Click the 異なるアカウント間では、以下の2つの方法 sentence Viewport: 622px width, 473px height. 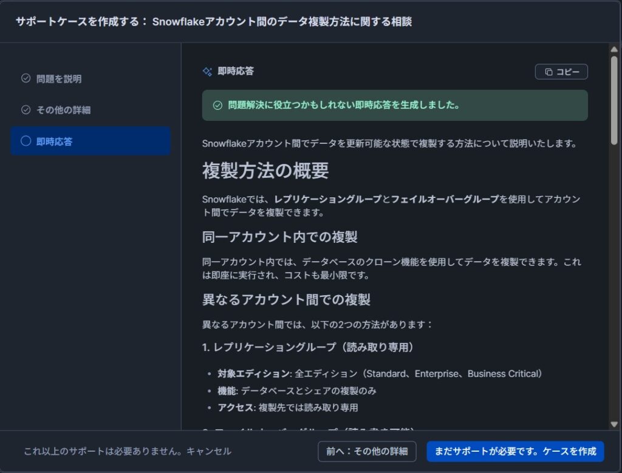(316, 325)
